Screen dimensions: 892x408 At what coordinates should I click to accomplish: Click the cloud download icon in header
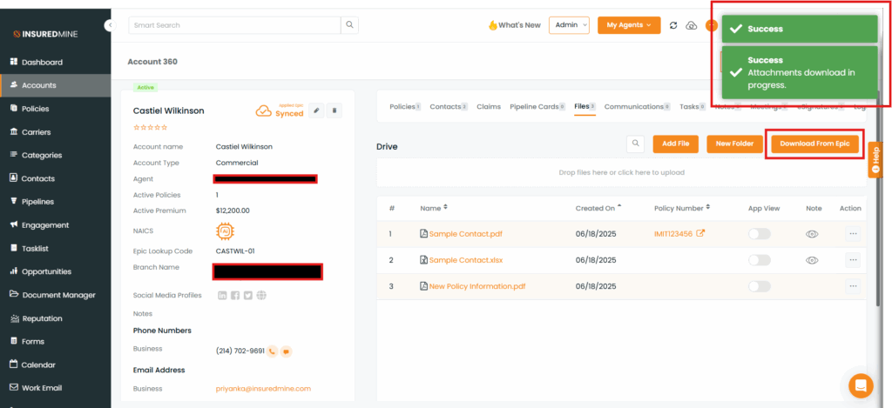point(691,25)
